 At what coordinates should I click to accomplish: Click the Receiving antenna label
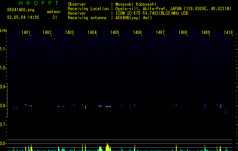click(87, 18)
